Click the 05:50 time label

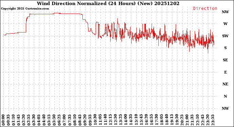(55, 120)
